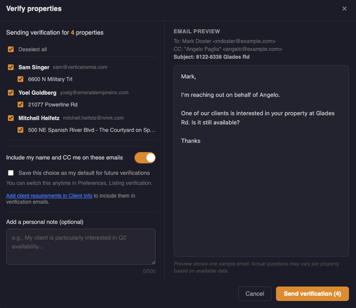The width and height of the screenshot is (356, 308).
Task: Deselect the 21077 Powerline Rd property
Action: point(20,105)
